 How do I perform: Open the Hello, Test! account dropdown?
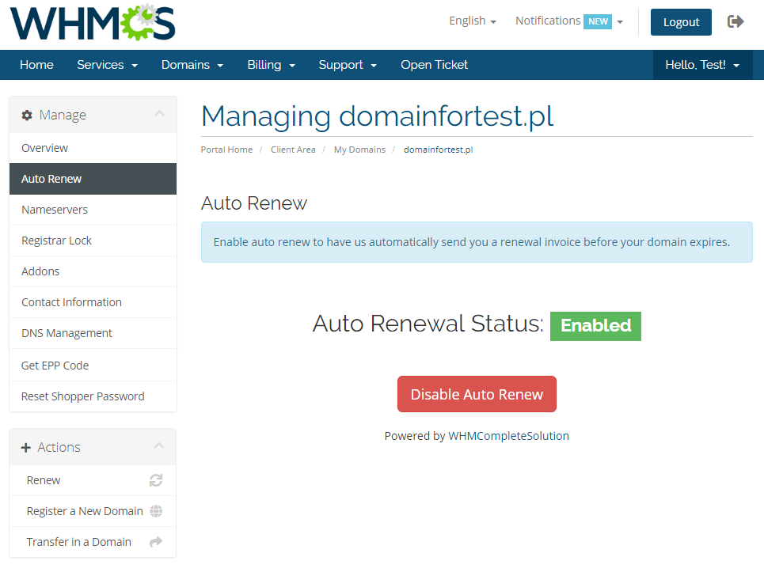(702, 65)
